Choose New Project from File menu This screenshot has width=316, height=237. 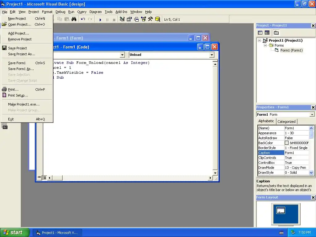27,19
